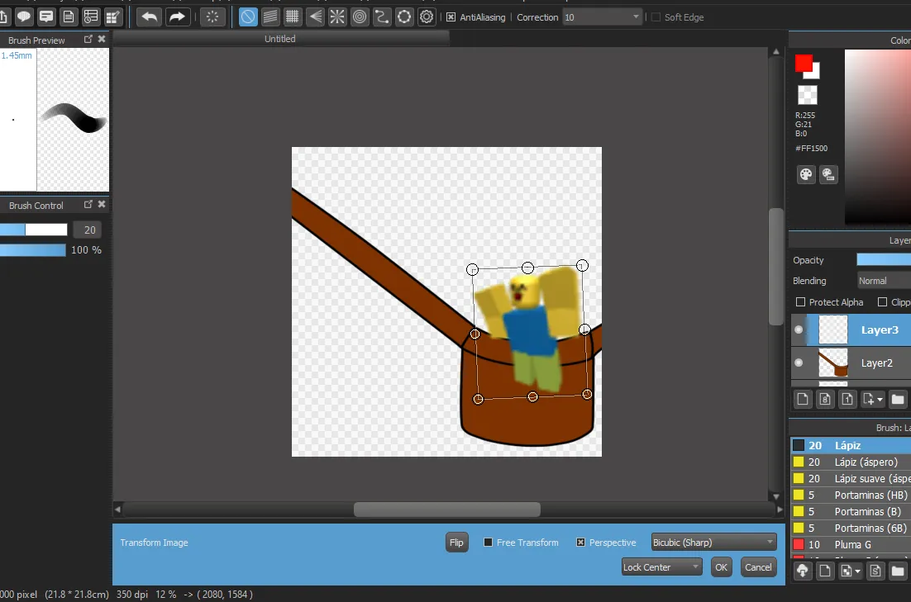Enable the Soft Edge checkbox

[656, 17]
